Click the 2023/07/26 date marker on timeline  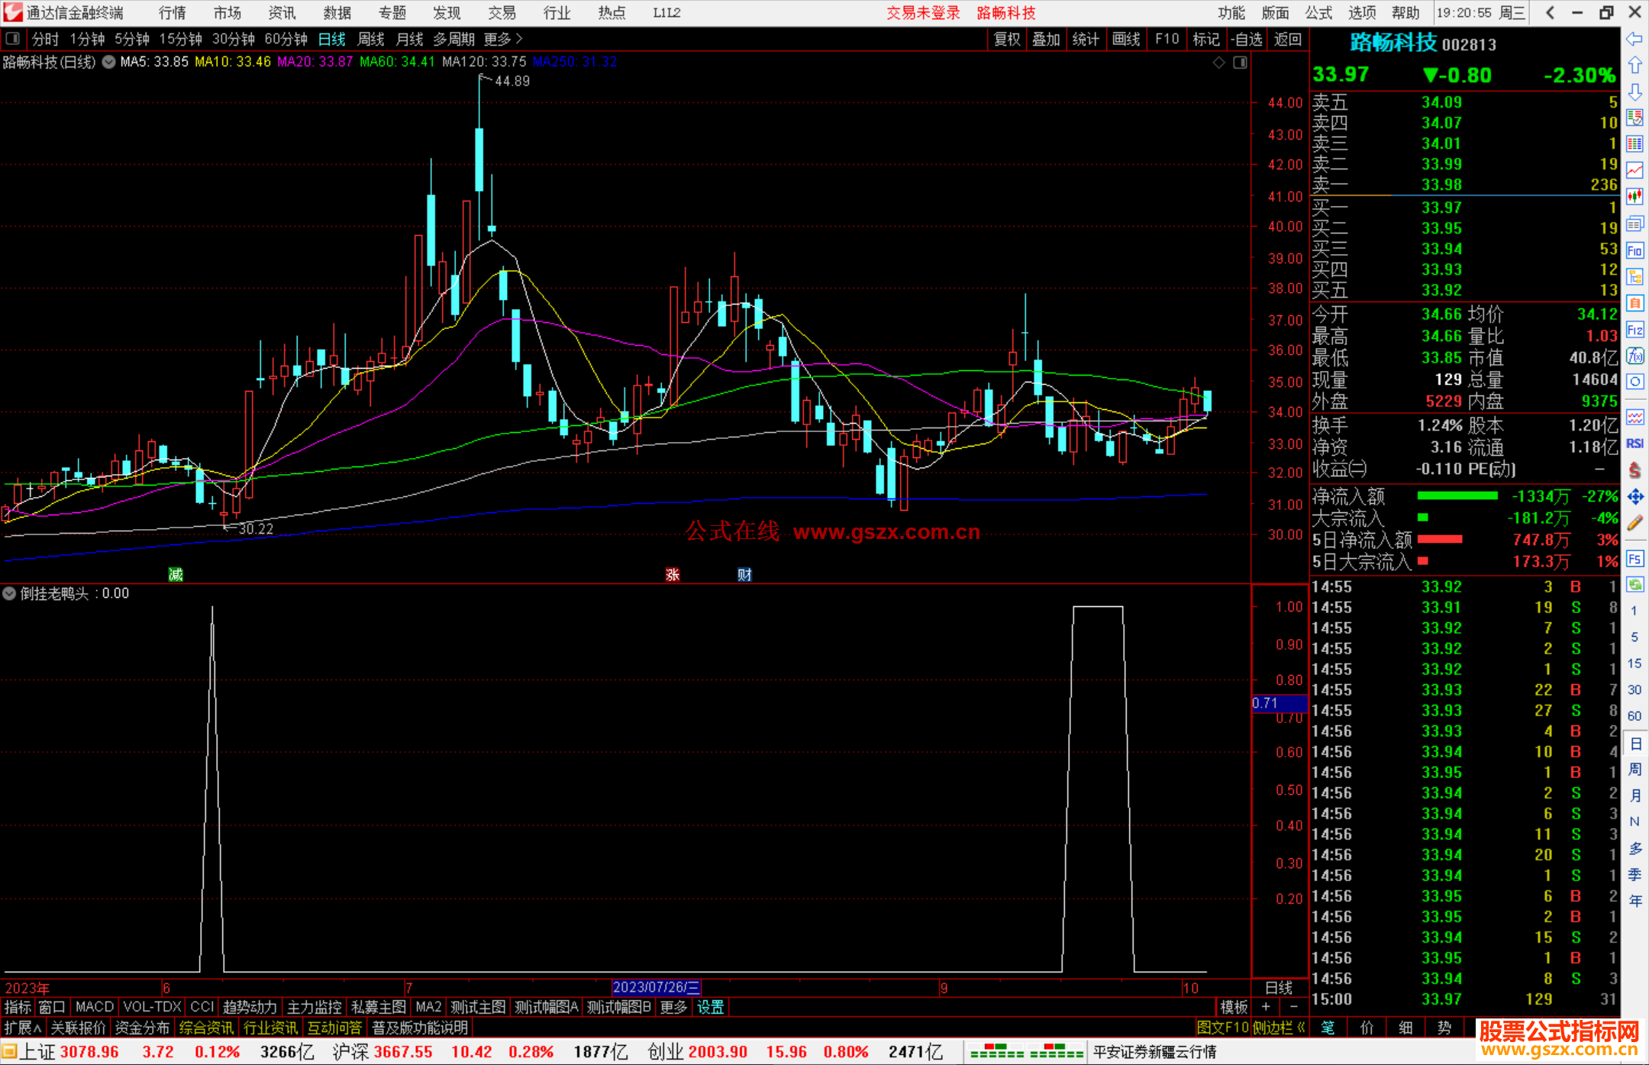click(x=656, y=987)
